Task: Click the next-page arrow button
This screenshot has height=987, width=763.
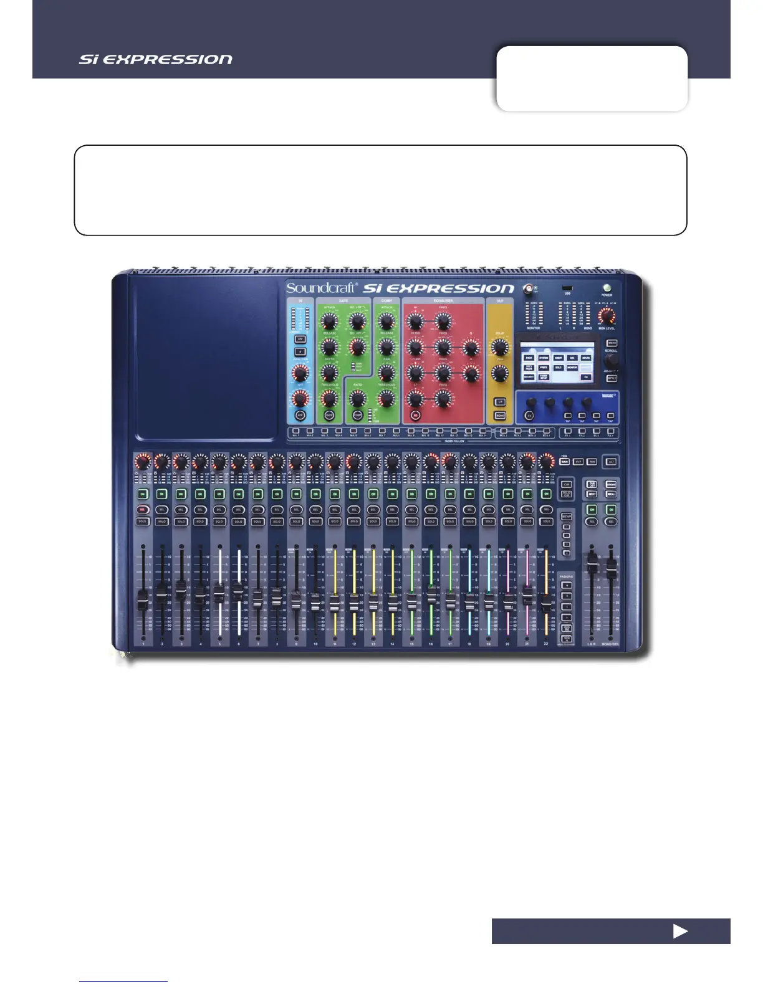Action: (x=680, y=931)
